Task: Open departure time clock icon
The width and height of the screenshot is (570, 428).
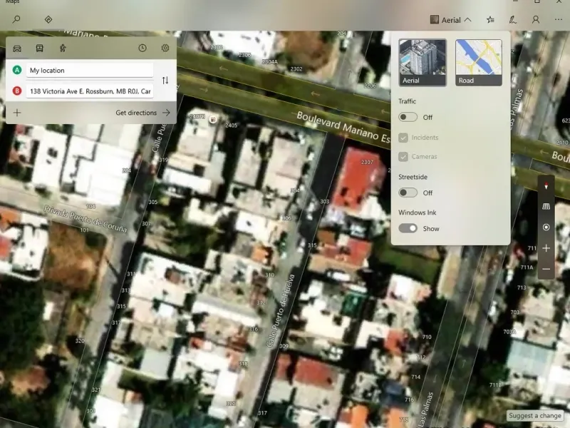Action: point(142,48)
